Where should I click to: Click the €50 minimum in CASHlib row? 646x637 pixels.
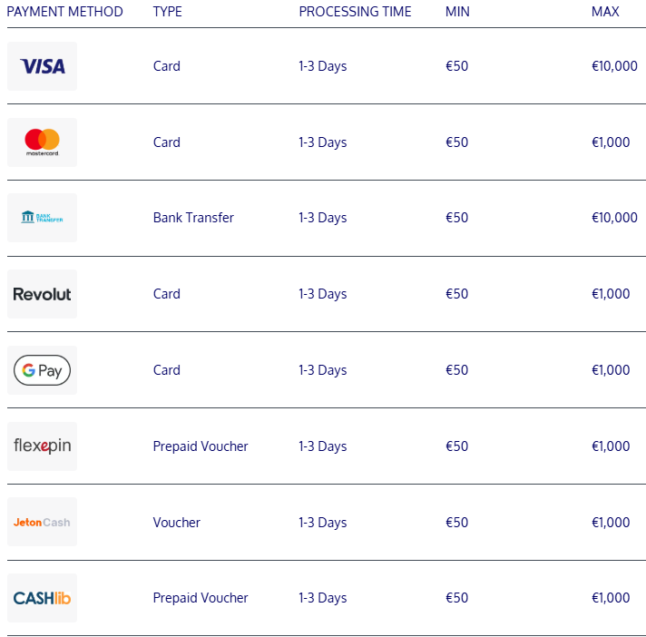click(457, 598)
